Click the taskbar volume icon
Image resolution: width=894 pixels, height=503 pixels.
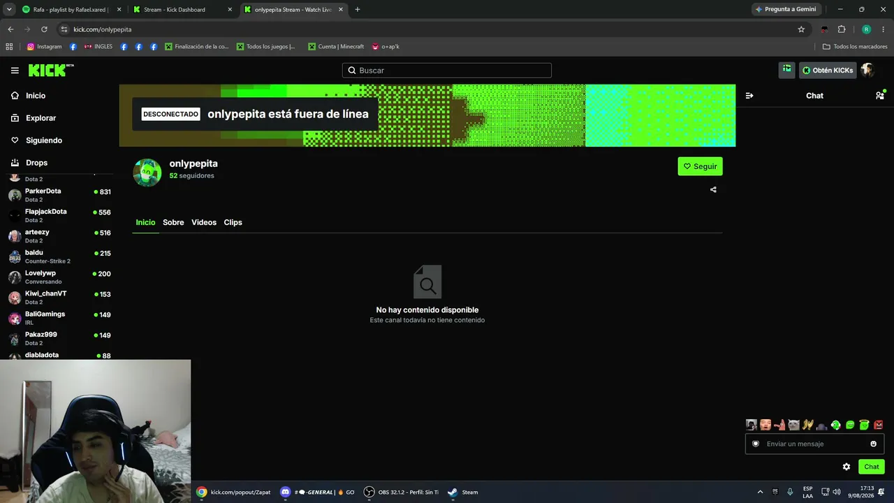(x=837, y=492)
